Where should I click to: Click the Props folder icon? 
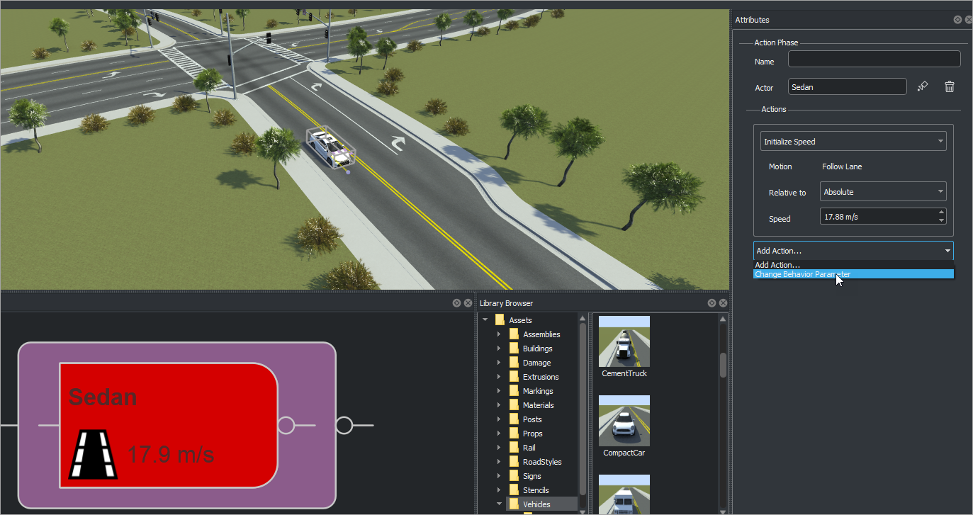coord(515,433)
